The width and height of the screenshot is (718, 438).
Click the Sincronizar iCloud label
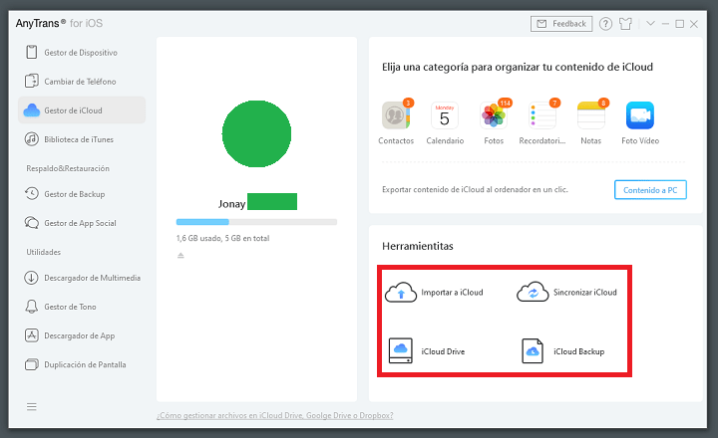[x=584, y=292]
